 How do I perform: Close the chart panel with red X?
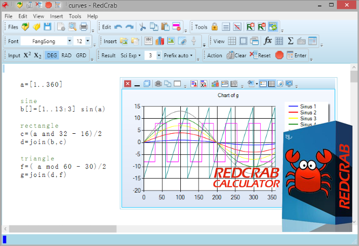pyautogui.click(x=127, y=84)
